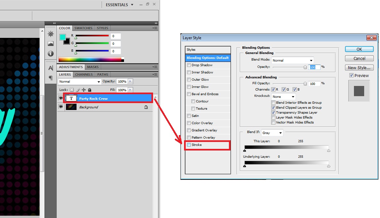380x218 pixels.
Task: Click the Styles list header
Action: [x=208, y=50]
